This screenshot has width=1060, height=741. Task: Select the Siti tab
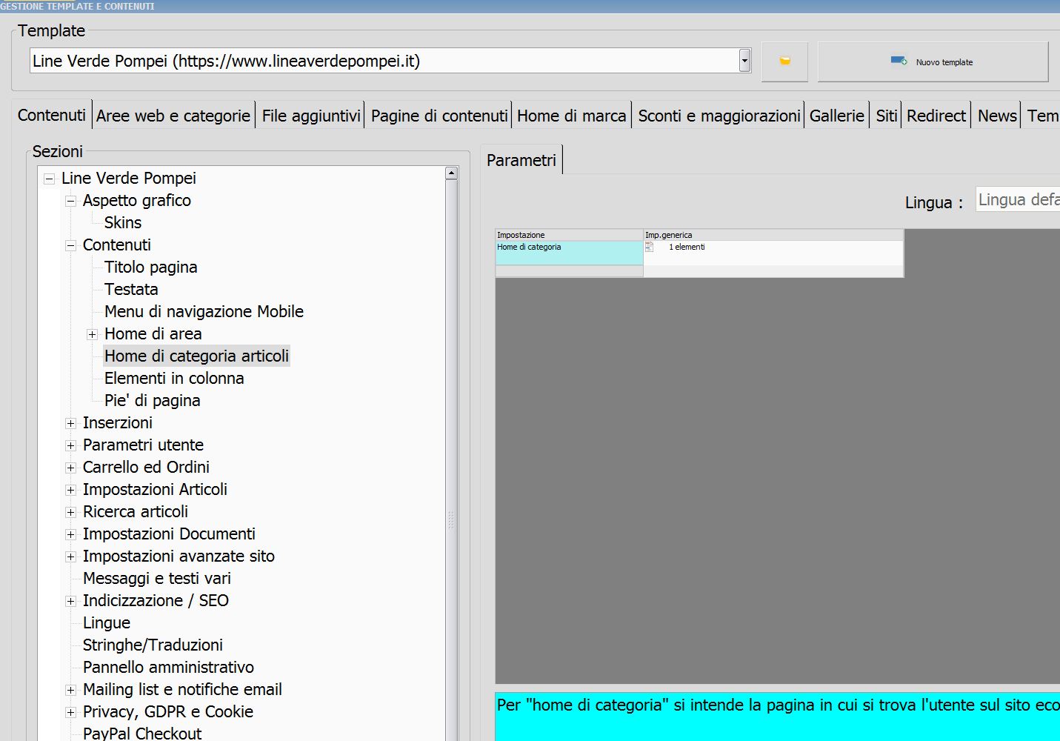tap(886, 116)
